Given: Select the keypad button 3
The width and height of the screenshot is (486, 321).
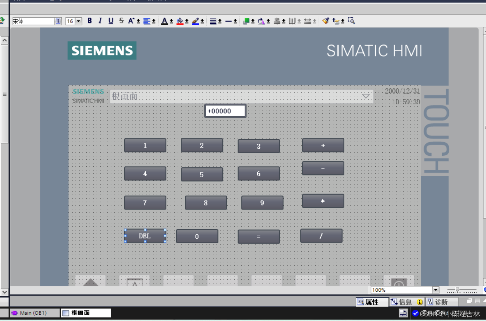Looking at the screenshot, I should click(x=259, y=146).
